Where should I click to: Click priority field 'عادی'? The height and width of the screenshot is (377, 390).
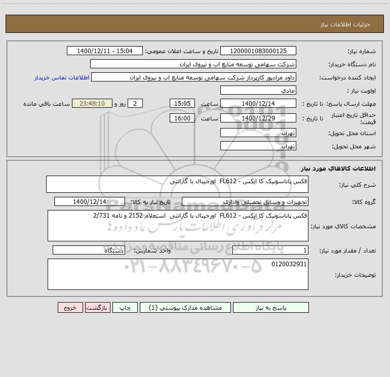click(258, 90)
